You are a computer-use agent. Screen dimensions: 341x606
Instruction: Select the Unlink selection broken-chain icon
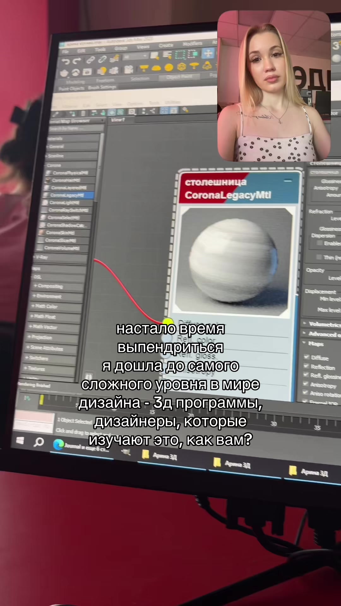coord(102,59)
